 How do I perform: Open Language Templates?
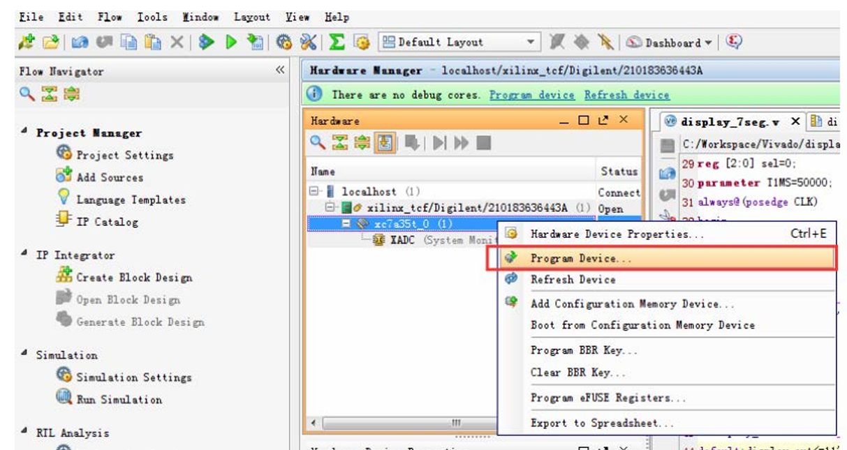tap(121, 200)
